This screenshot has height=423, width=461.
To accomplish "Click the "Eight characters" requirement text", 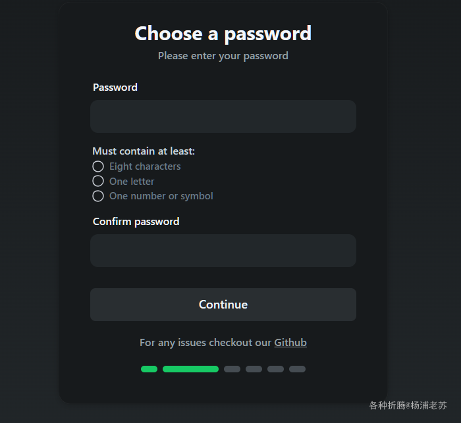I will tap(145, 166).
